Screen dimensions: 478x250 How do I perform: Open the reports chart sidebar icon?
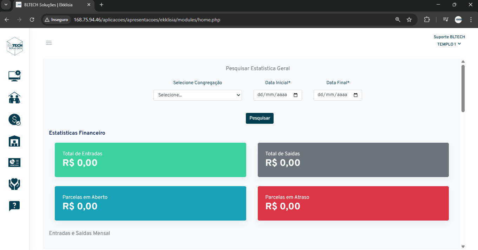[14, 162]
